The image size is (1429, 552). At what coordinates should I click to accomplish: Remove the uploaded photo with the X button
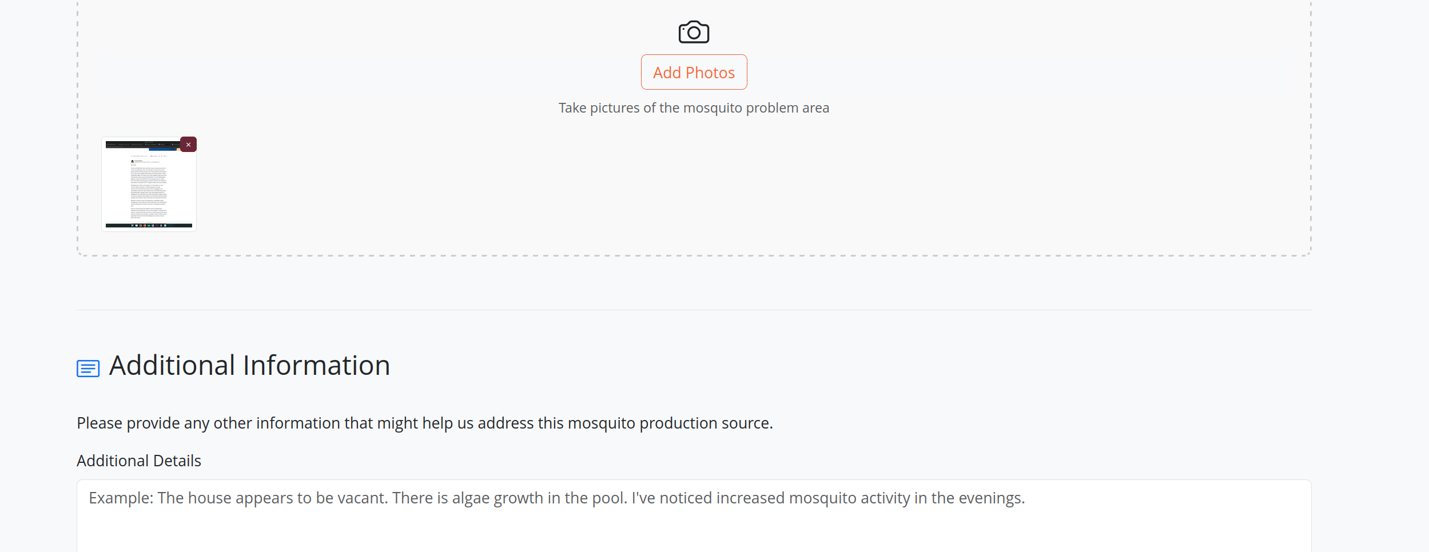(188, 145)
